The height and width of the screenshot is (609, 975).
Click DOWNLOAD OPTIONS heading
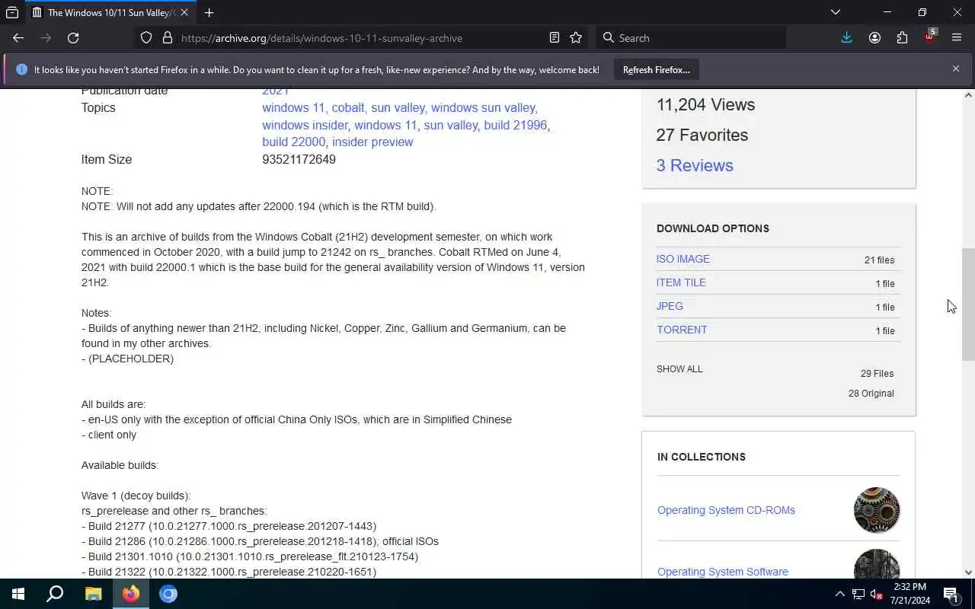click(713, 228)
